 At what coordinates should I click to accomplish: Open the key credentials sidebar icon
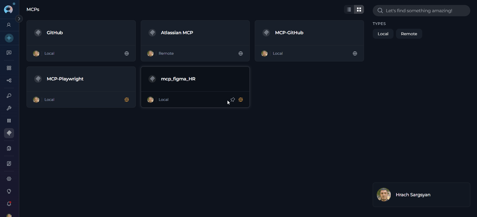(9, 96)
